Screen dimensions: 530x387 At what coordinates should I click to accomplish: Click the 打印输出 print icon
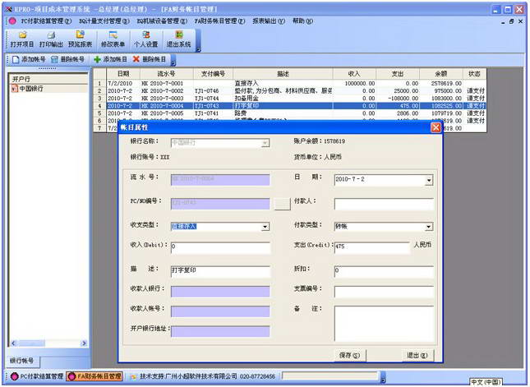pyautogui.click(x=50, y=39)
